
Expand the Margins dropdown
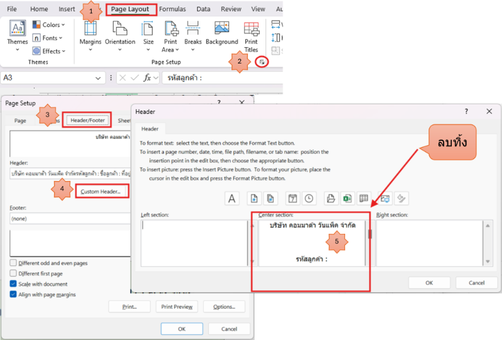point(90,50)
